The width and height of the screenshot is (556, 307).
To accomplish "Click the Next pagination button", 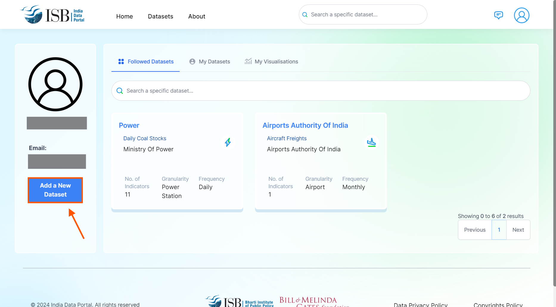I will point(518,230).
